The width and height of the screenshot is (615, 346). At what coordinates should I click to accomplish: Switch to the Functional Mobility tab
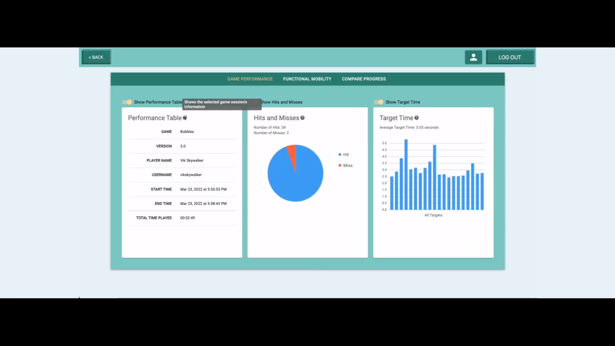pyautogui.click(x=307, y=79)
